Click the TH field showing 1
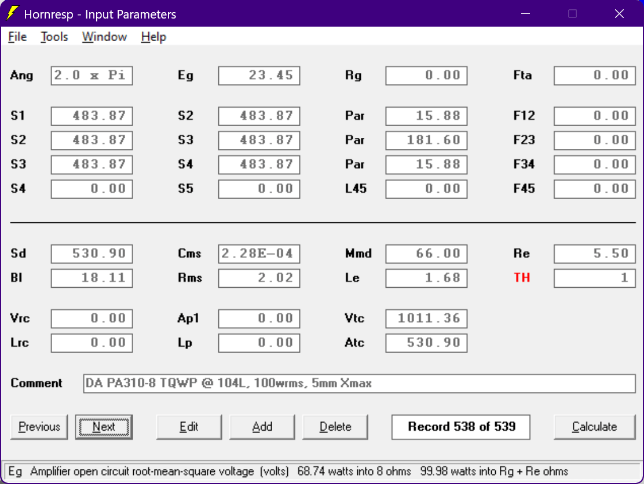The height and width of the screenshot is (484, 644). click(595, 278)
